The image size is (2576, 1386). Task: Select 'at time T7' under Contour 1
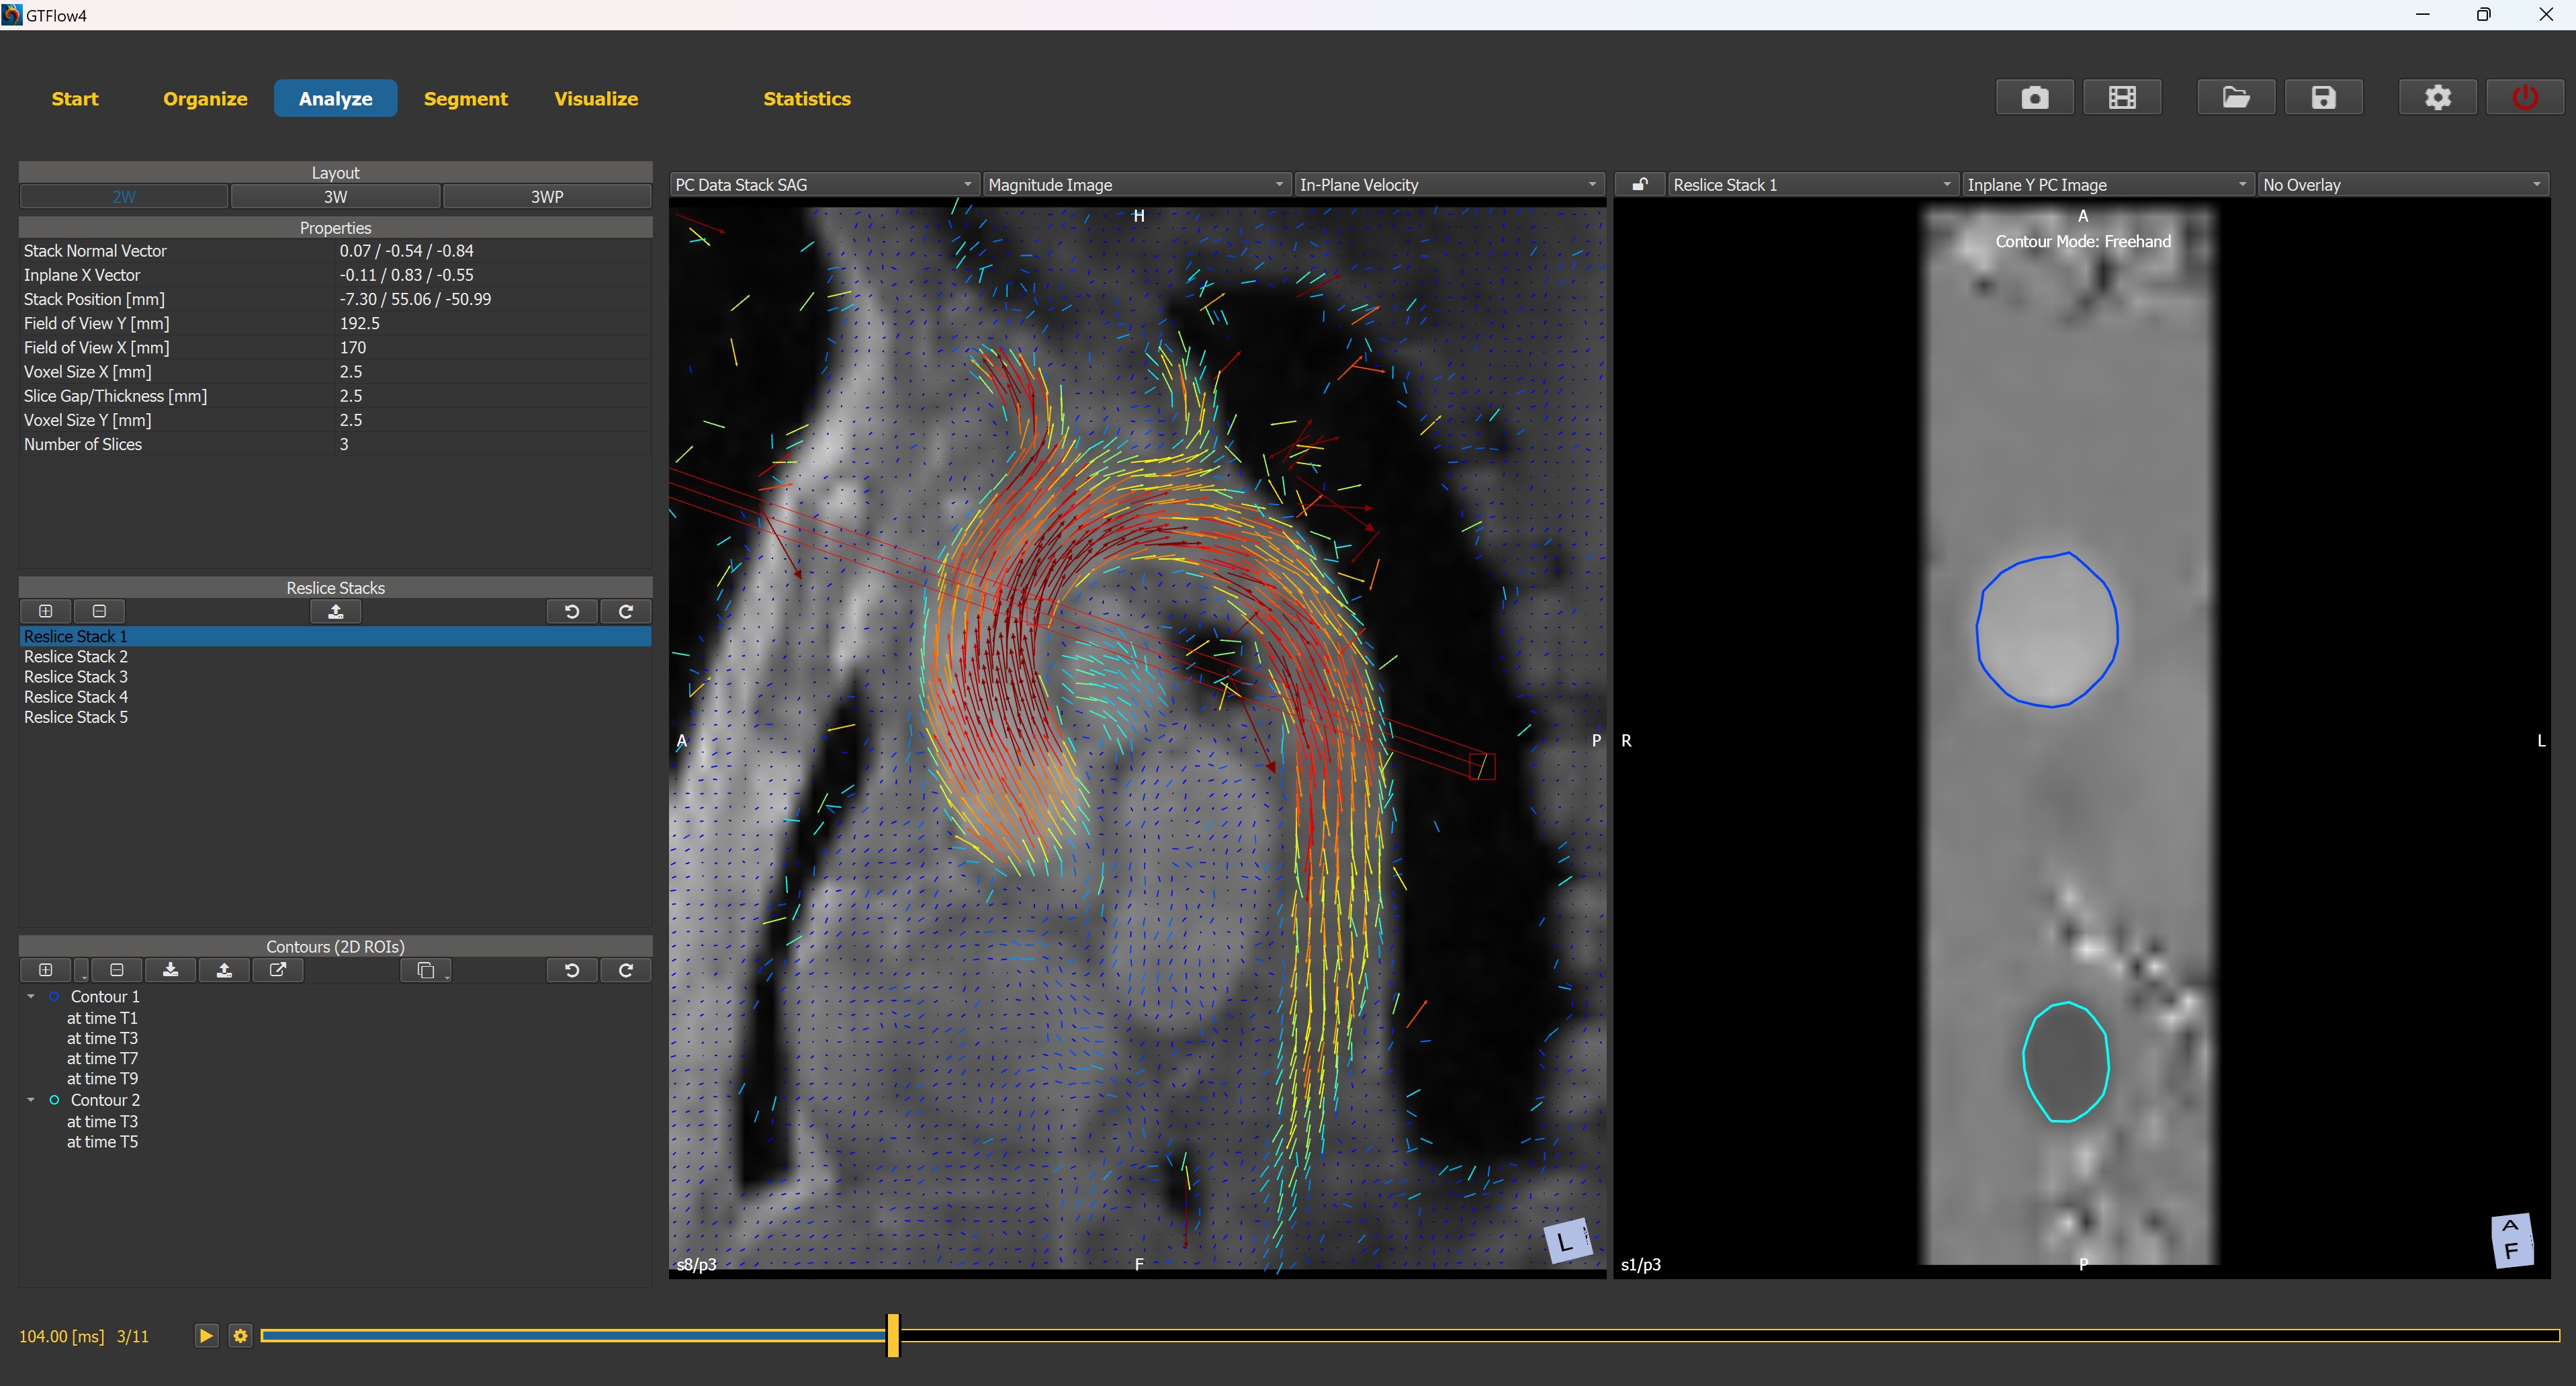(x=102, y=1059)
